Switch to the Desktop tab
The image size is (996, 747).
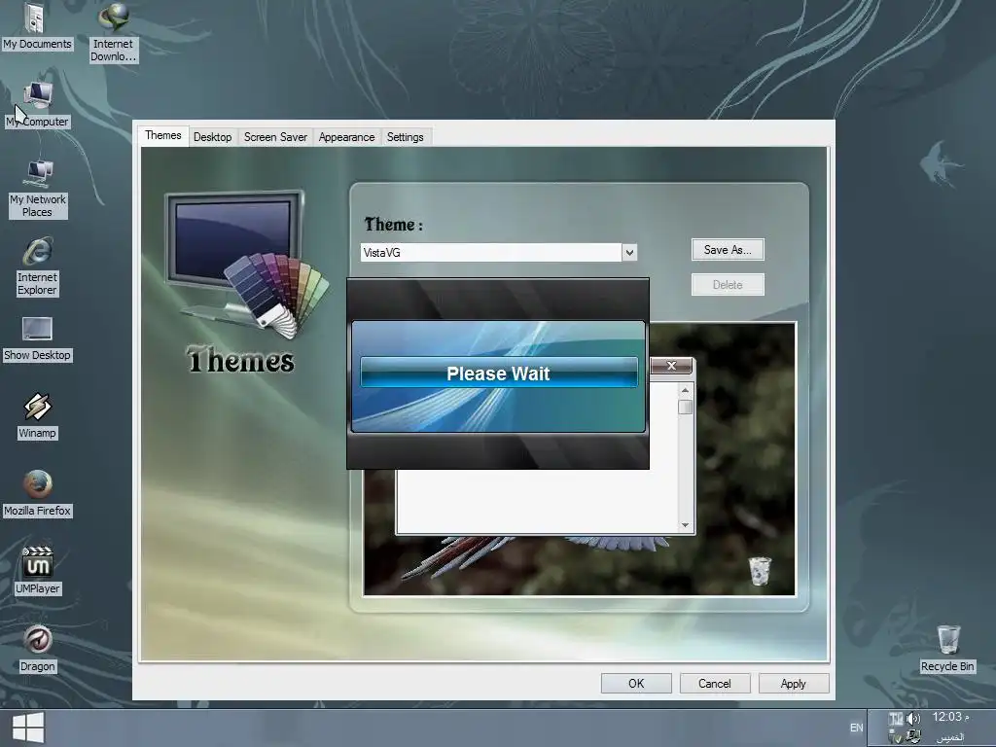(213, 137)
